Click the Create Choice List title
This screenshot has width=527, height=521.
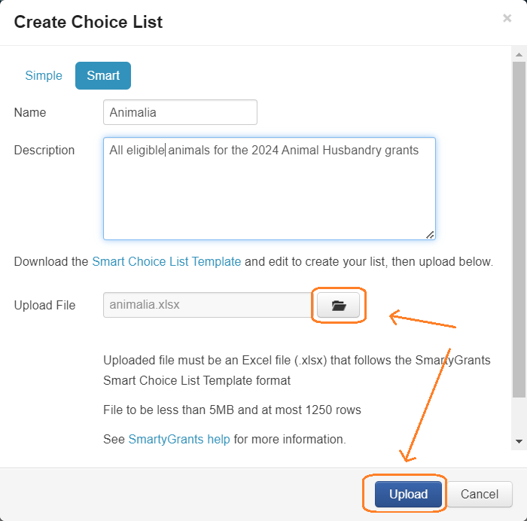click(88, 22)
